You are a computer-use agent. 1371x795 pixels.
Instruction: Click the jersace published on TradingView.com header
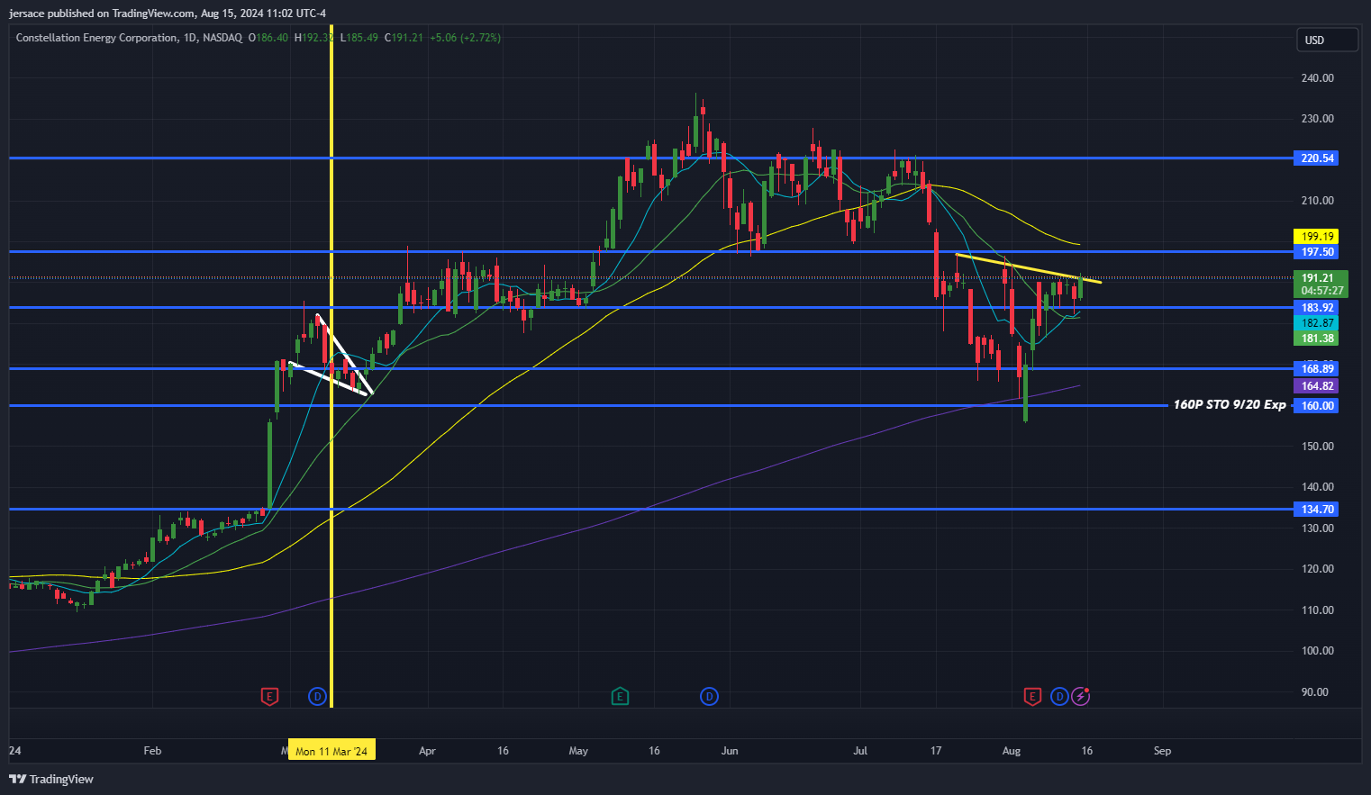[168, 14]
